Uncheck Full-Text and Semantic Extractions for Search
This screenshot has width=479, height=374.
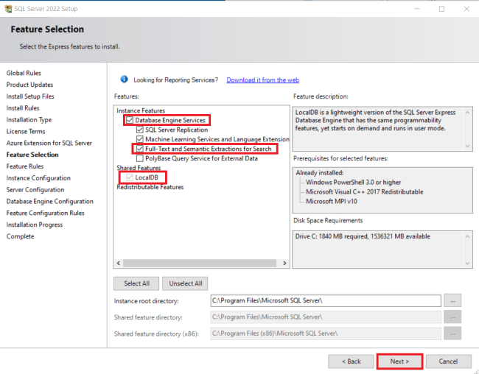coord(139,149)
